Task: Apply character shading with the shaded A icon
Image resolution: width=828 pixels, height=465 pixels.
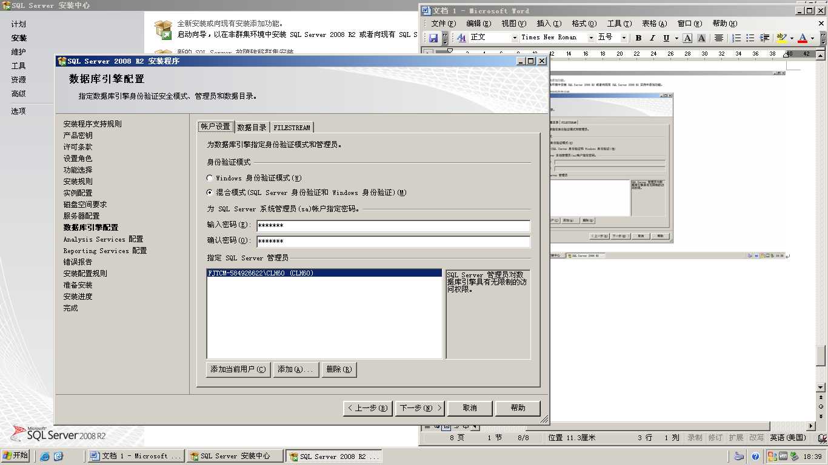Action: [701, 38]
